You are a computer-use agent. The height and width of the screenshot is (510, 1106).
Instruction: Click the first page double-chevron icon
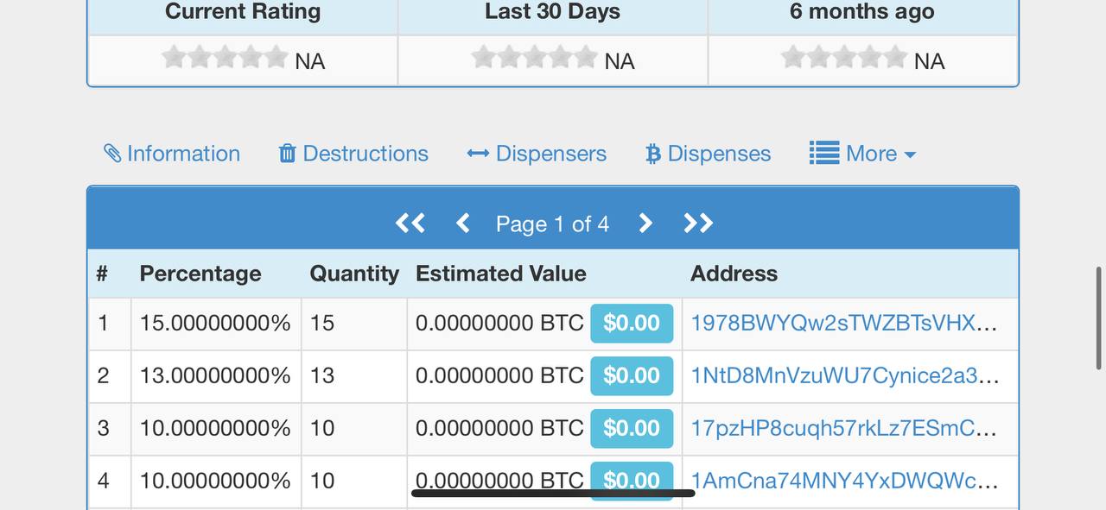(x=410, y=224)
